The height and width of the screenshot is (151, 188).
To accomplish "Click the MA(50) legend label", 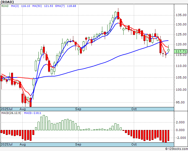I will (37, 6).
